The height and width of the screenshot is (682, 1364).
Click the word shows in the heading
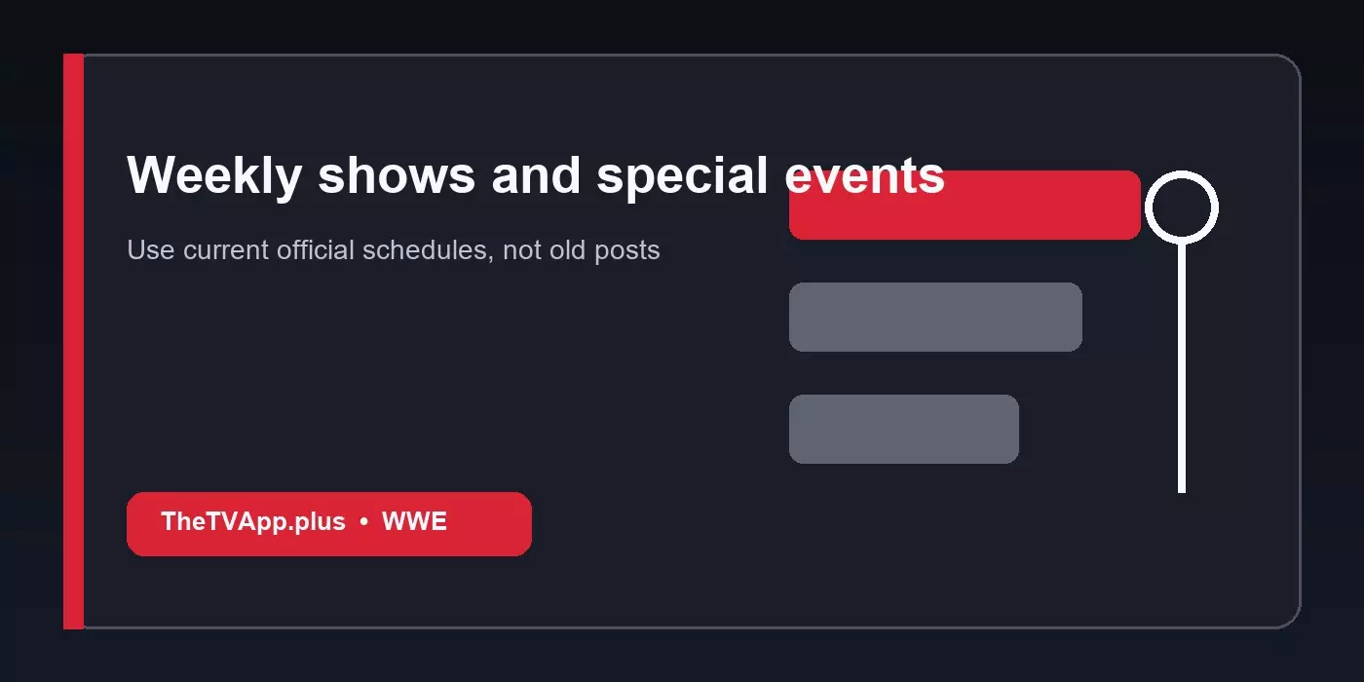pos(397,177)
